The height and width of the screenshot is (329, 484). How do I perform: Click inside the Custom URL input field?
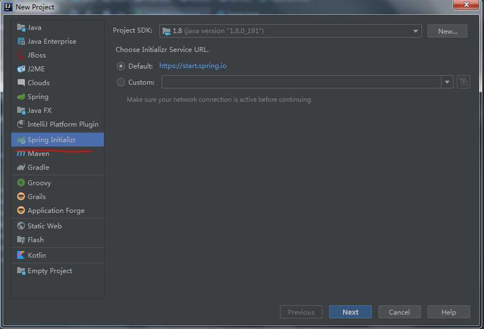tap(301, 82)
